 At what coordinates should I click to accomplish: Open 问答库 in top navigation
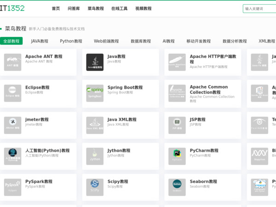coord(74,8)
